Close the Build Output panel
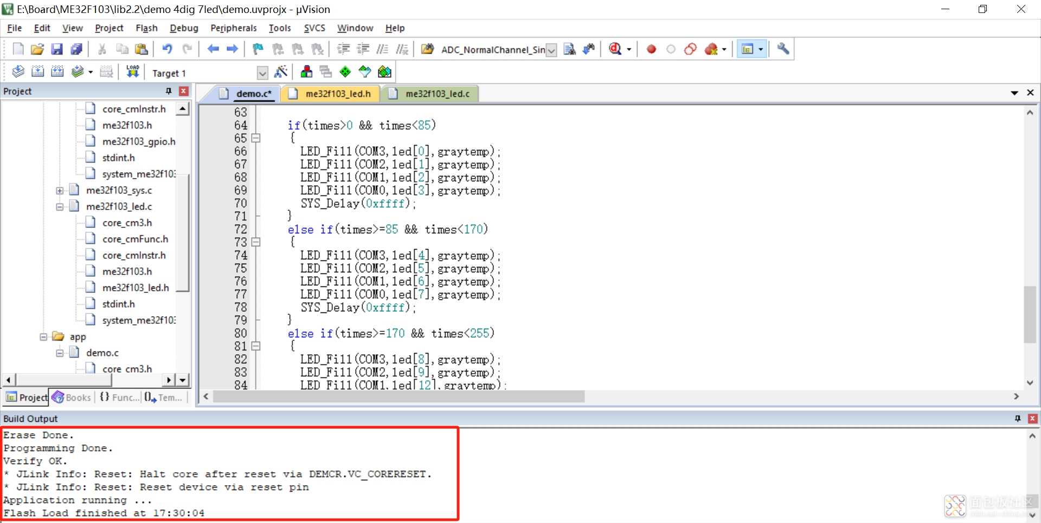Screen dimensions: 1041x523 pos(1033,419)
